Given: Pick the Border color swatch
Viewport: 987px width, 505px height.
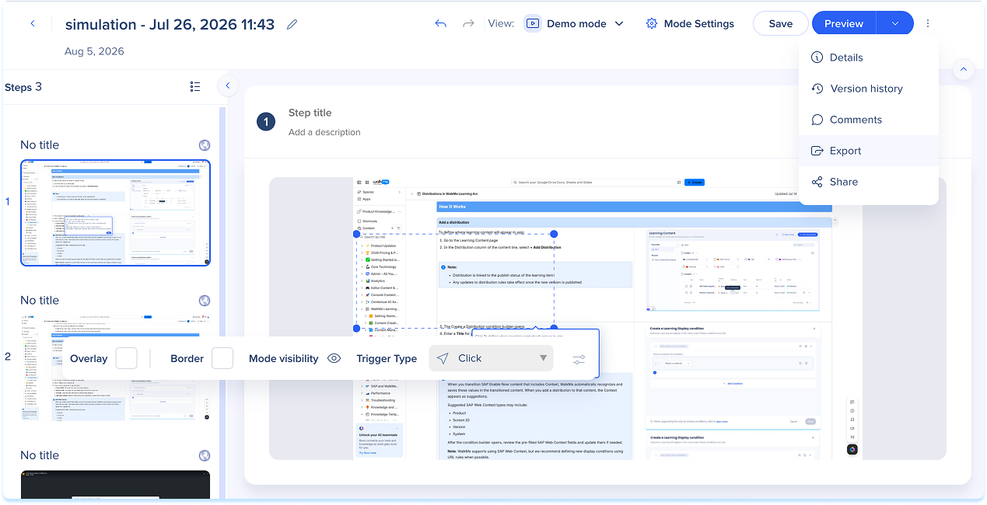Looking at the screenshot, I should (222, 358).
